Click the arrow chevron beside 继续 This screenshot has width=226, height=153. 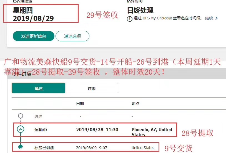tap(217, 18)
